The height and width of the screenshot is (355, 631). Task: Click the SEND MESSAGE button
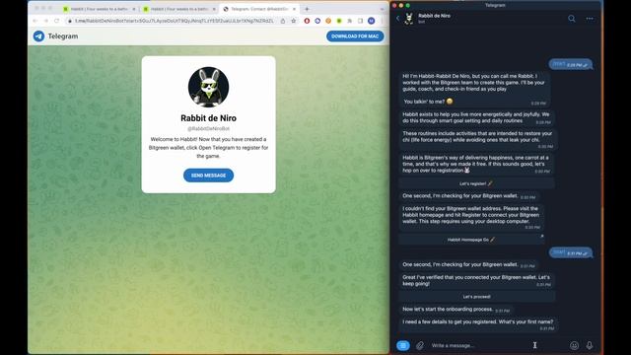[208, 176]
